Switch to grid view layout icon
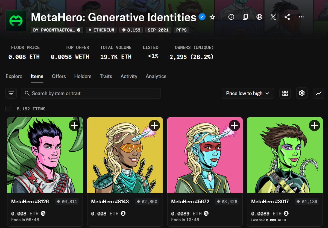Screen dimensions: 328x228 pos(285,93)
